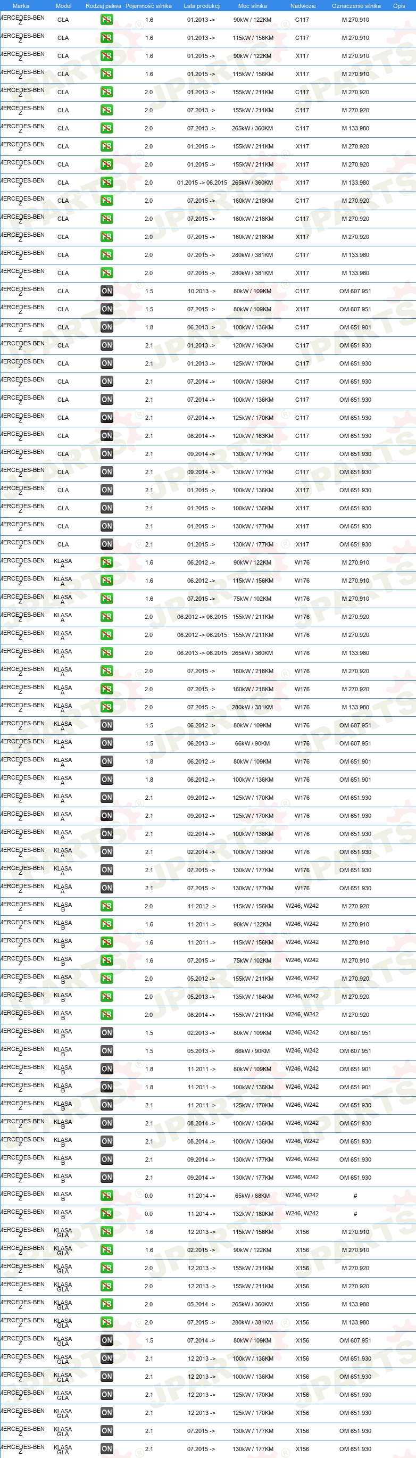This screenshot has height=1458, width=416.
Task: Click the Nadwozie column header
Action: pyautogui.click(x=303, y=6)
